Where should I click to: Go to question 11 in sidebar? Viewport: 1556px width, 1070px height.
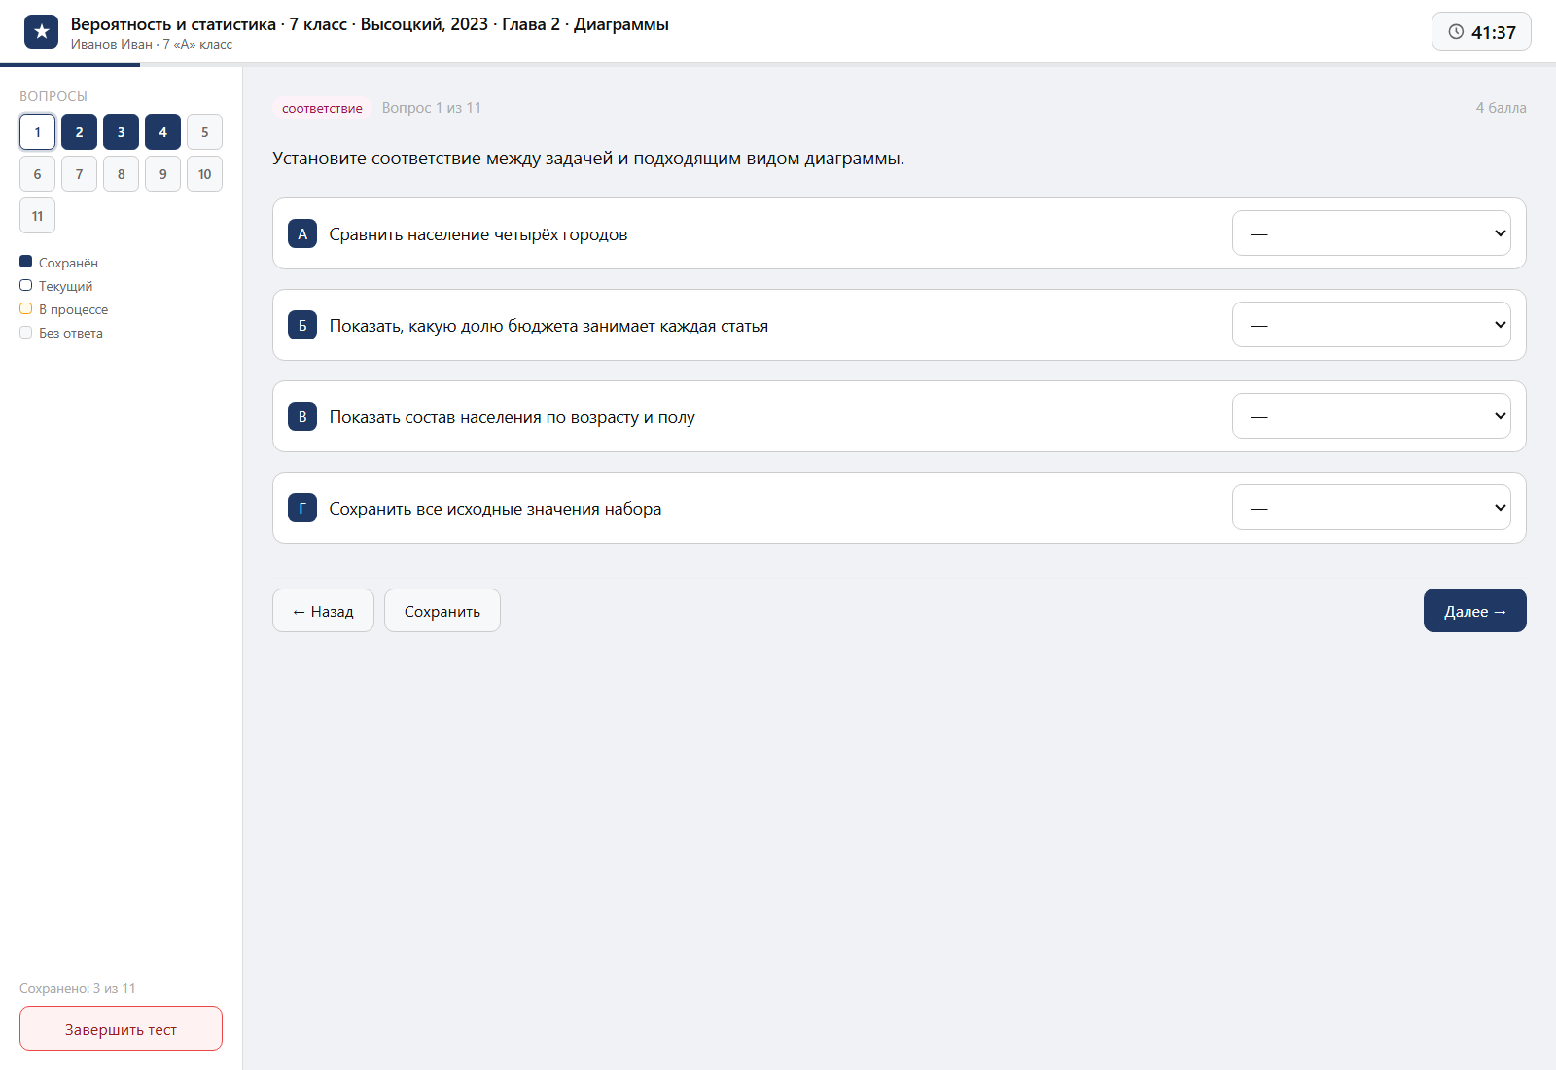(37, 216)
